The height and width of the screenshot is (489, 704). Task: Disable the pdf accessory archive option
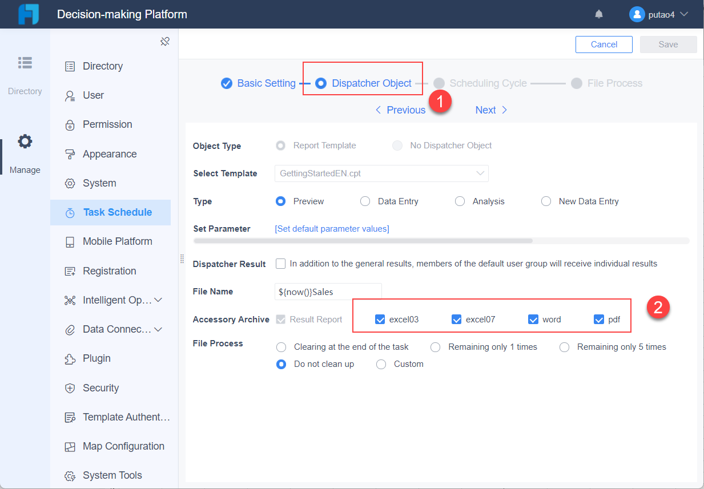tap(599, 319)
